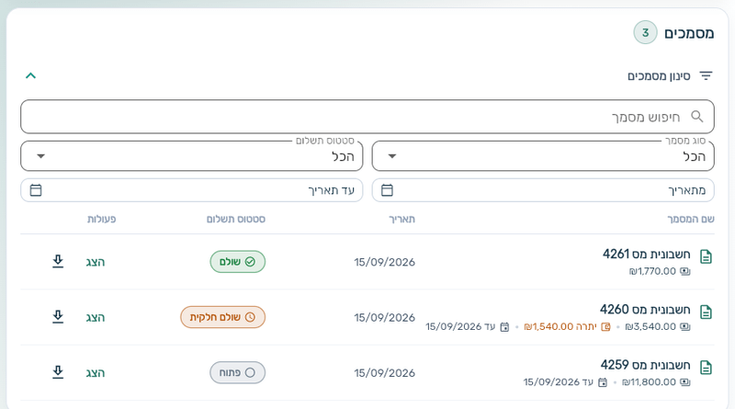Open the סוג מסמך dropdown
This screenshot has width=735, height=409.
[543, 156]
